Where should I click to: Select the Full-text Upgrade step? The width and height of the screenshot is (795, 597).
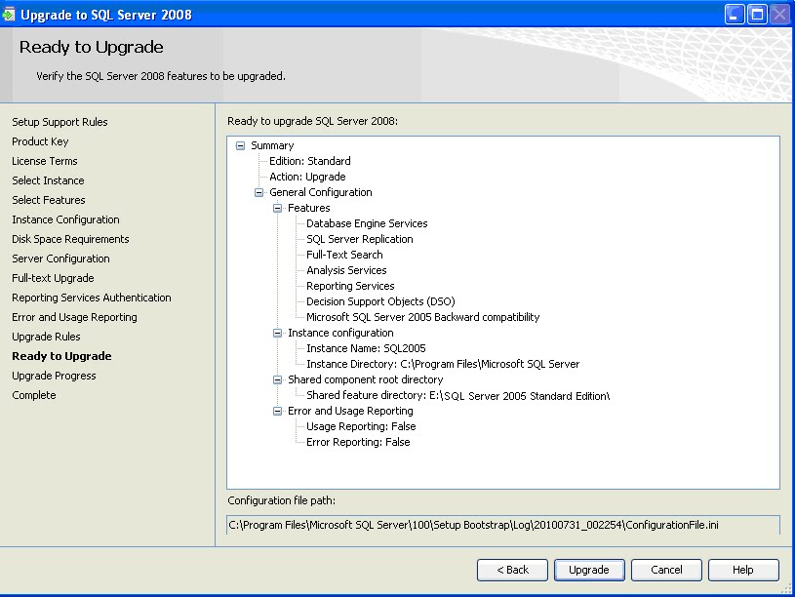point(51,278)
